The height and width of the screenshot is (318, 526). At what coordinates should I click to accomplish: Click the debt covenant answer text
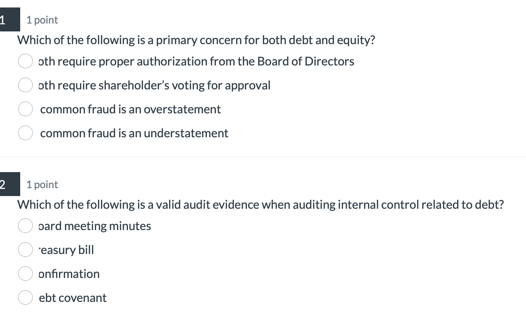[72, 297]
